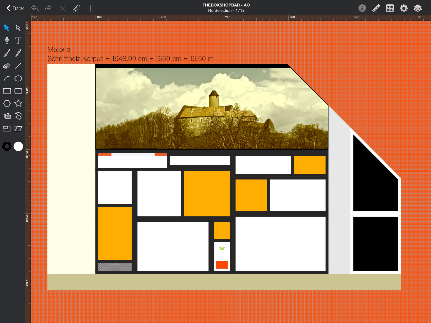The width and height of the screenshot is (431, 323).
Task: Select the Image placement tool
Action: click(7, 116)
